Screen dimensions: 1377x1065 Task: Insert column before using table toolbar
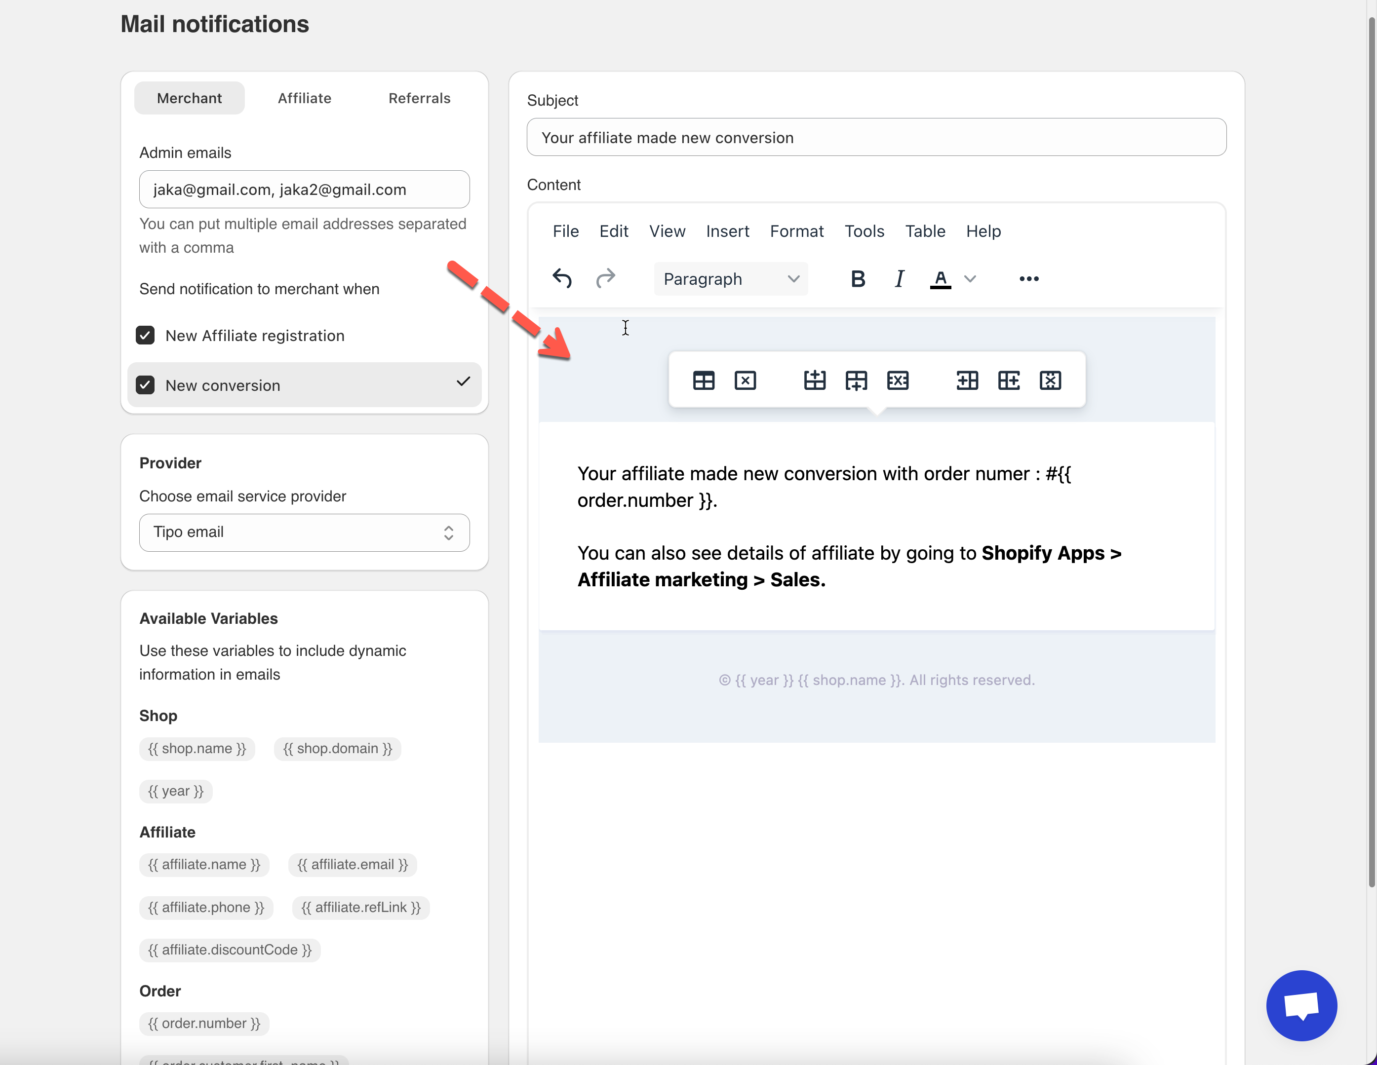pyautogui.click(x=967, y=380)
